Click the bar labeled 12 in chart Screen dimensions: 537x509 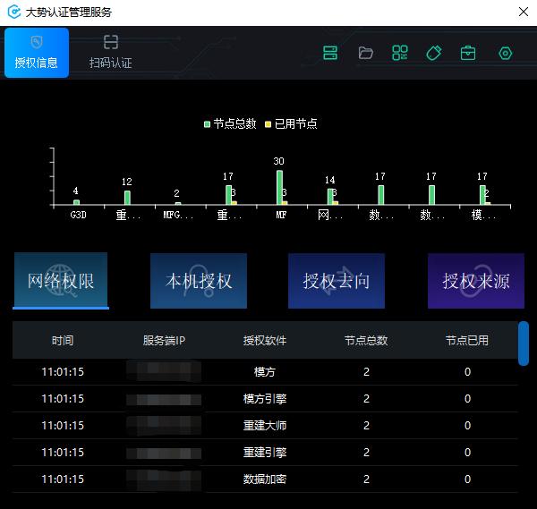pos(127,198)
